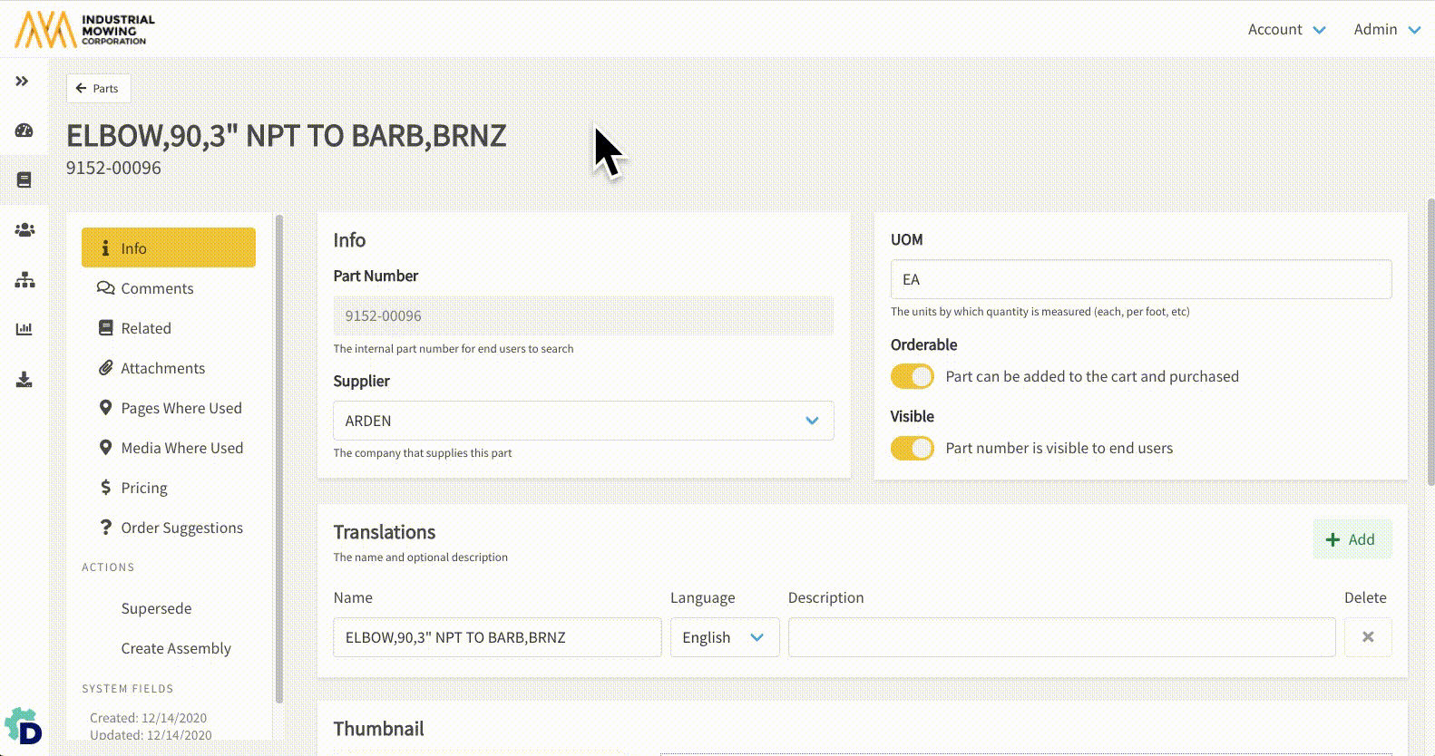This screenshot has height=756, width=1435.
Task: Open the organization hierarchy icon in sidebar
Action: [24, 280]
